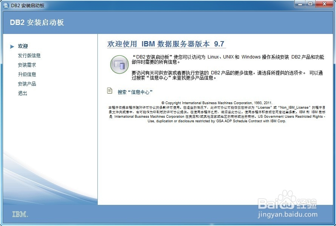Image resolution: width=336 pixels, height=226 pixels.
Task: Click the IBM logo at bottom left
Action: point(19,214)
